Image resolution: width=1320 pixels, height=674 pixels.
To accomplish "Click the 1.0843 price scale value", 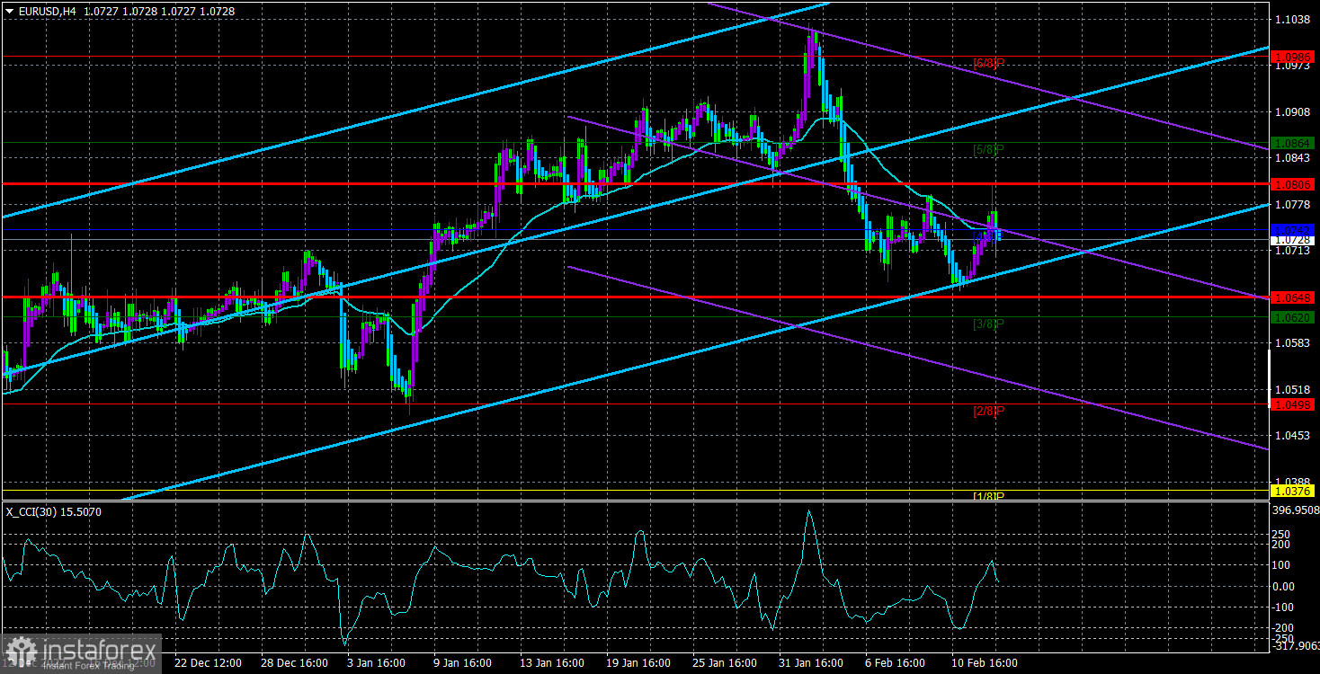I will [1290, 158].
